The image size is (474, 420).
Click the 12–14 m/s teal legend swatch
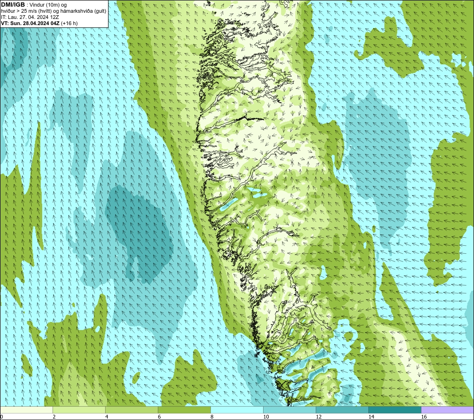coord(342,410)
